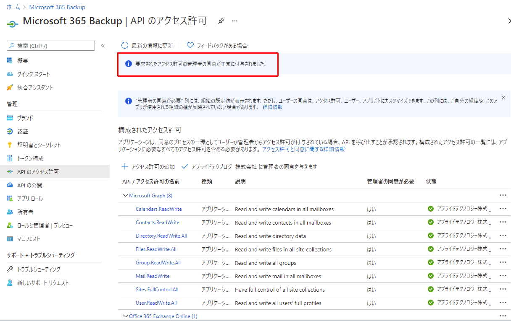Click the ブランド icon in sidebar

(10, 118)
